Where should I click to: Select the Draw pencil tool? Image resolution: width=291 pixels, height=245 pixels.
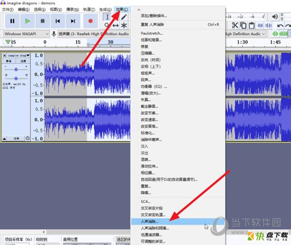point(124,17)
